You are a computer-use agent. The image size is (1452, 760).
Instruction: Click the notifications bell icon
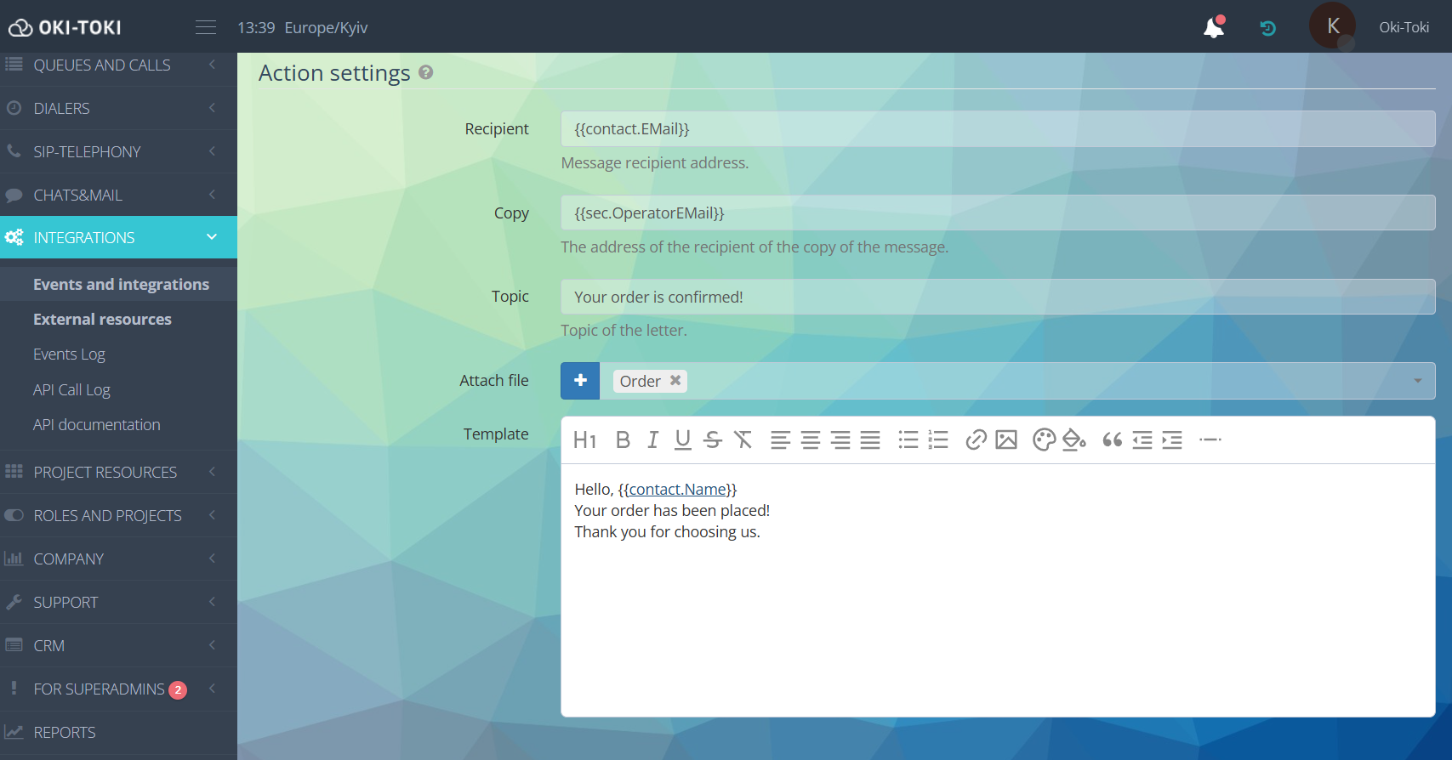(x=1214, y=28)
